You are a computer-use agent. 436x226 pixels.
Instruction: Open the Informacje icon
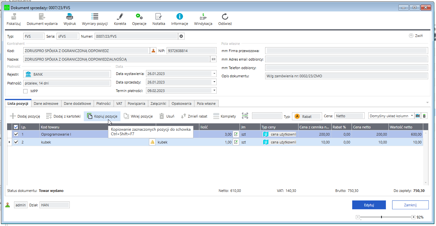(179, 17)
